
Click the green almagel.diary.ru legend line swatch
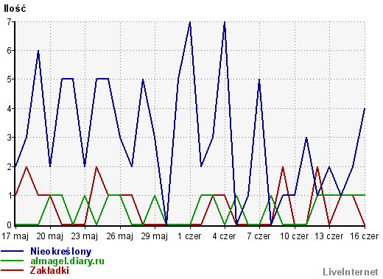point(13,261)
